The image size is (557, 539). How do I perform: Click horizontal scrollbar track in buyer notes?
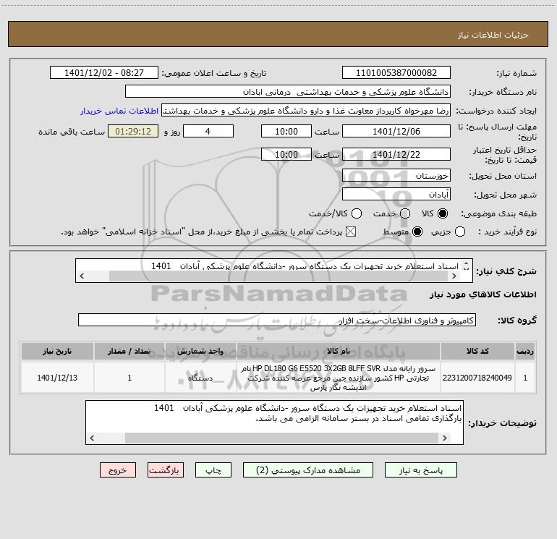click(268, 438)
